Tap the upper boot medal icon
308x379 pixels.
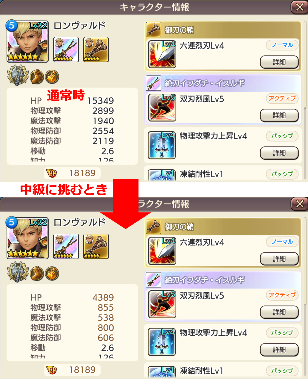37,77
